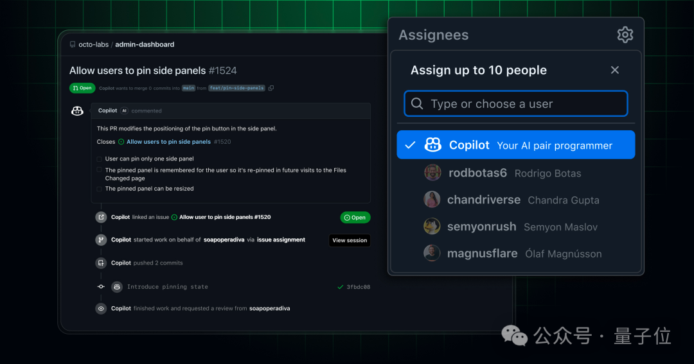Click the linked issue timeline icon

pyautogui.click(x=101, y=217)
